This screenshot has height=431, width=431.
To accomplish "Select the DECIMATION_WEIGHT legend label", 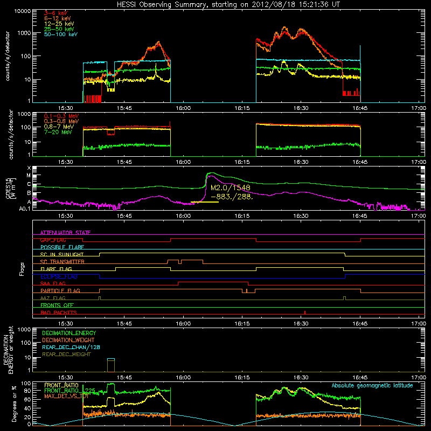I will [68, 340].
